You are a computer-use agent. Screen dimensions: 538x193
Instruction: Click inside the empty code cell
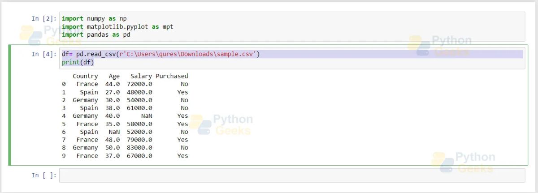point(291,176)
